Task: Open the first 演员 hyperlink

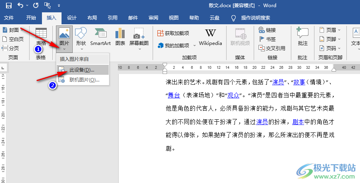Action: pyautogui.click(x=278, y=82)
